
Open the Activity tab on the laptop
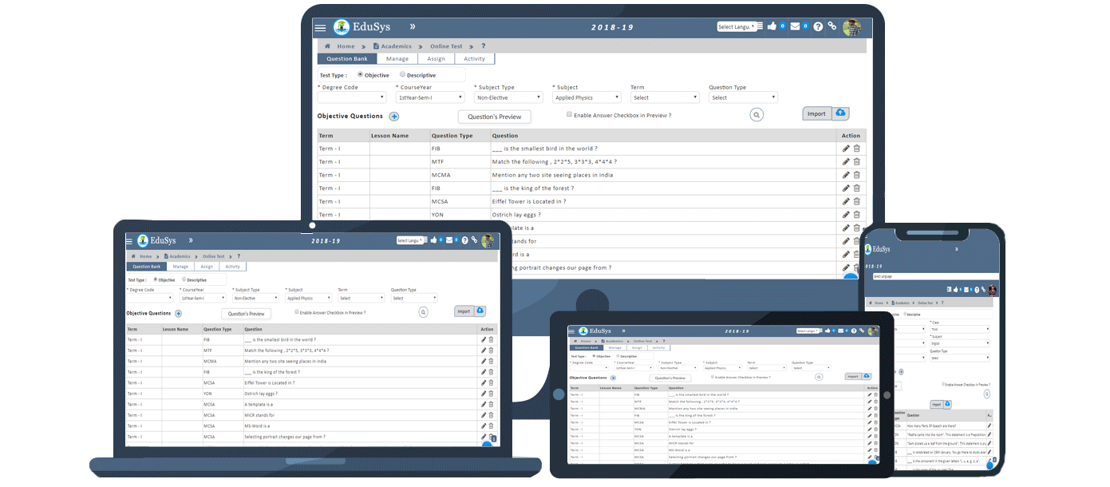232,267
